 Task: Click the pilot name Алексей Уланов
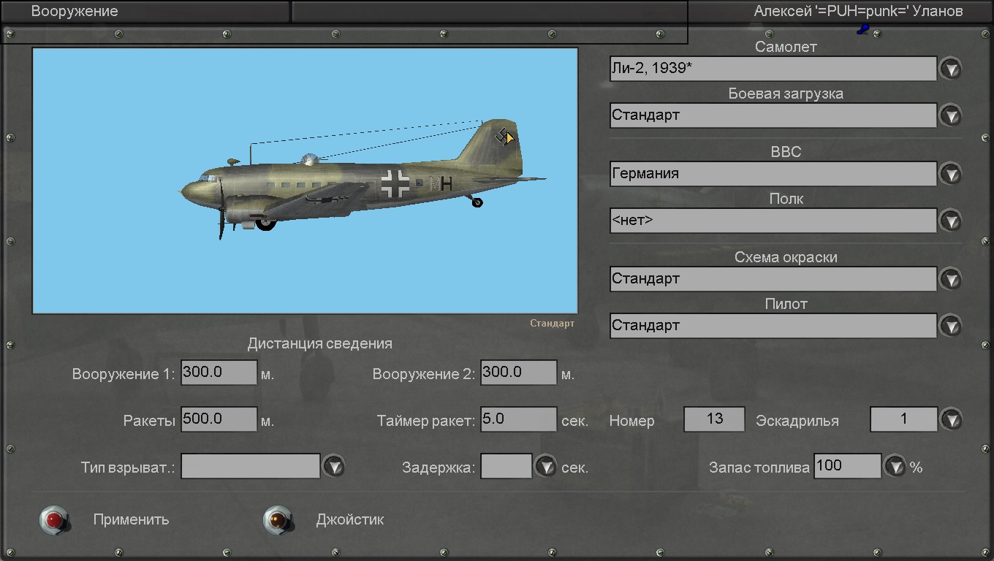pyautogui.click(x=858, y=12)
